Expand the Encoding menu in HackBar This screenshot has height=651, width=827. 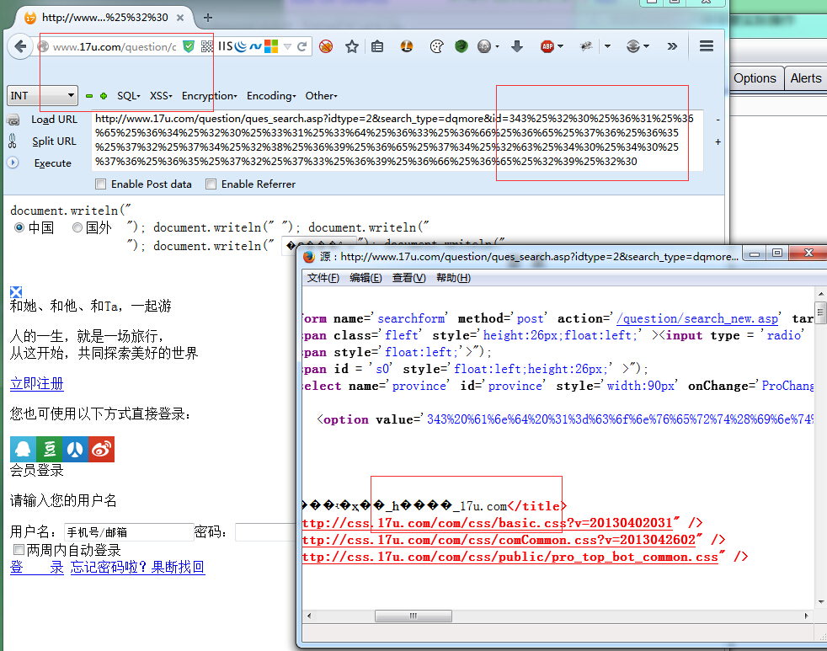pyautogui.click(x=271, y=96)
